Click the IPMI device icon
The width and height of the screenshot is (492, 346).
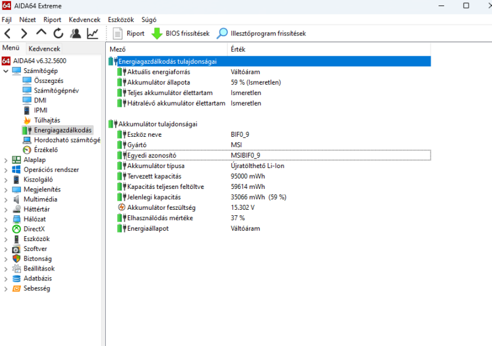click(x=27, y=110)
